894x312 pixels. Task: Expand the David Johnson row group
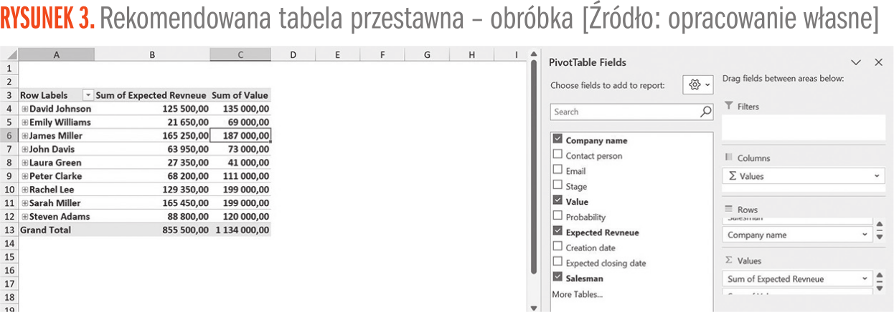click(25, 109)
